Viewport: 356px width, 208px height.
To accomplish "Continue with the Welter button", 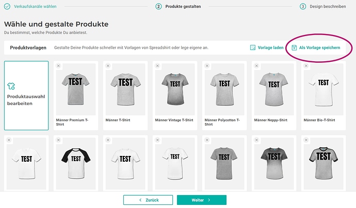I will [201, 200].
